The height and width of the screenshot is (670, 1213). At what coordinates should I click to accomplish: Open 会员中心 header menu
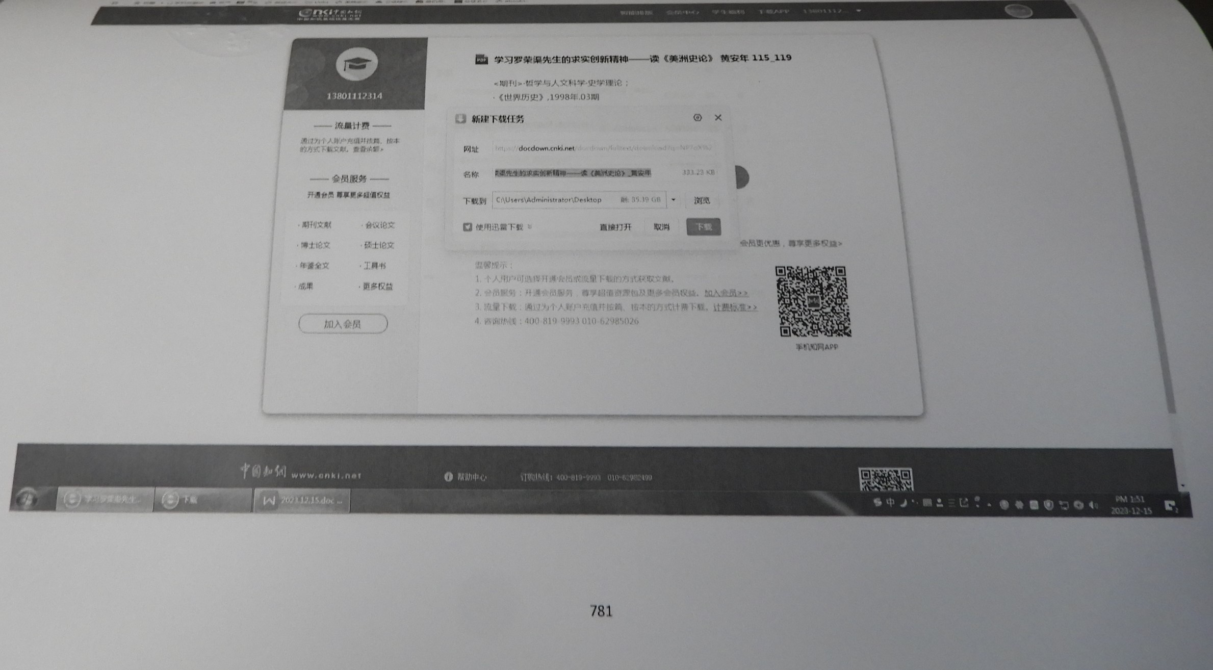pyautogui.click(x=683, y=12)
